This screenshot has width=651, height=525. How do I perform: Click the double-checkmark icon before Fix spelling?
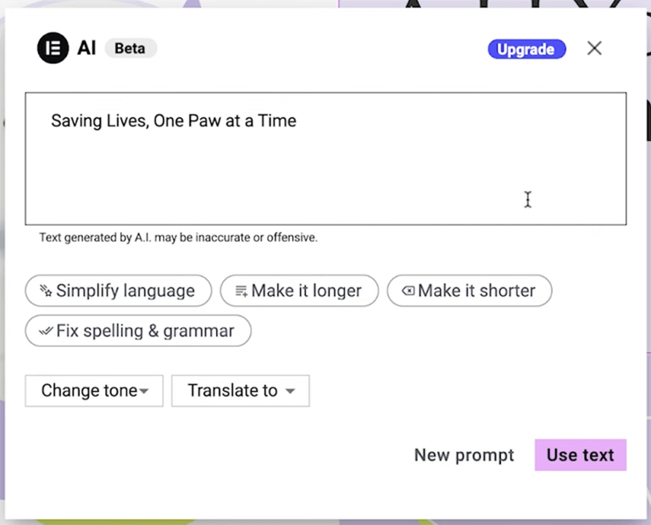tap(46, 331)
